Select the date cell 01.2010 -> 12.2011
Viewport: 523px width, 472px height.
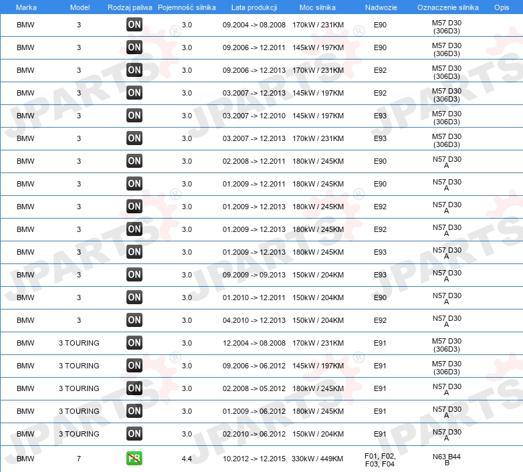pyautogui.click(x=254, y=298)
